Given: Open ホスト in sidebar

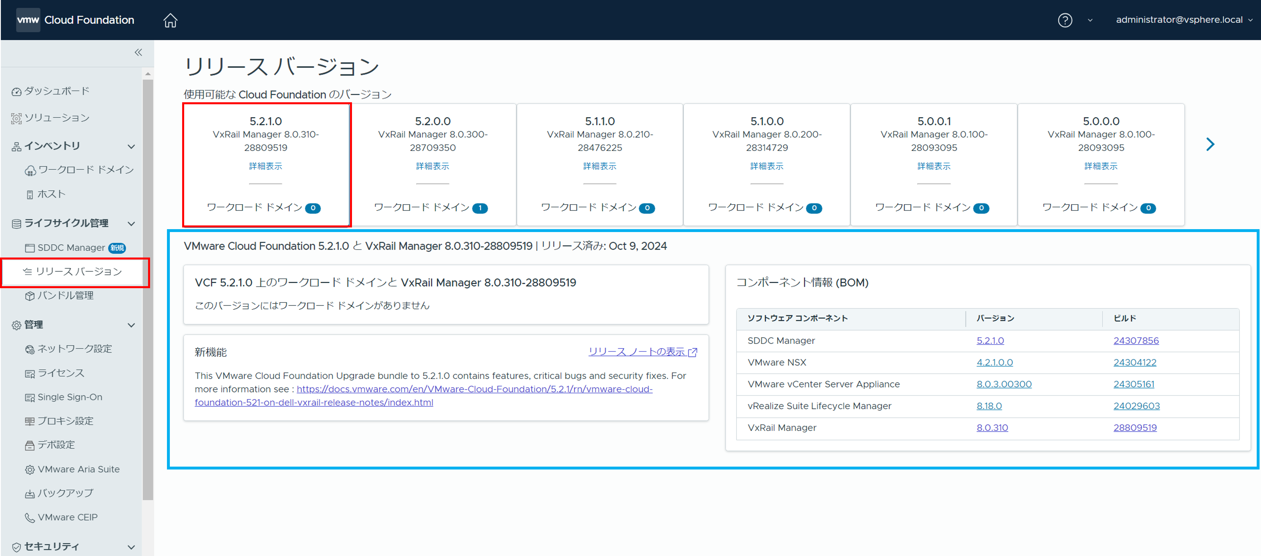Looking at the screenshot, I should (x=46, y=194).
